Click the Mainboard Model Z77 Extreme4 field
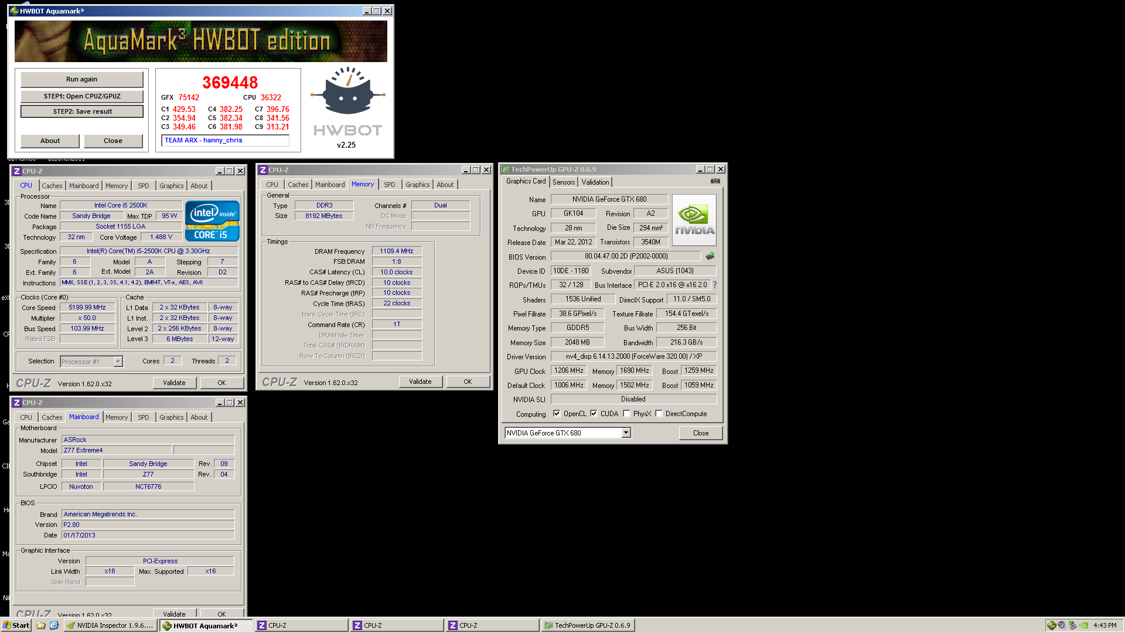 coord(117,450)
